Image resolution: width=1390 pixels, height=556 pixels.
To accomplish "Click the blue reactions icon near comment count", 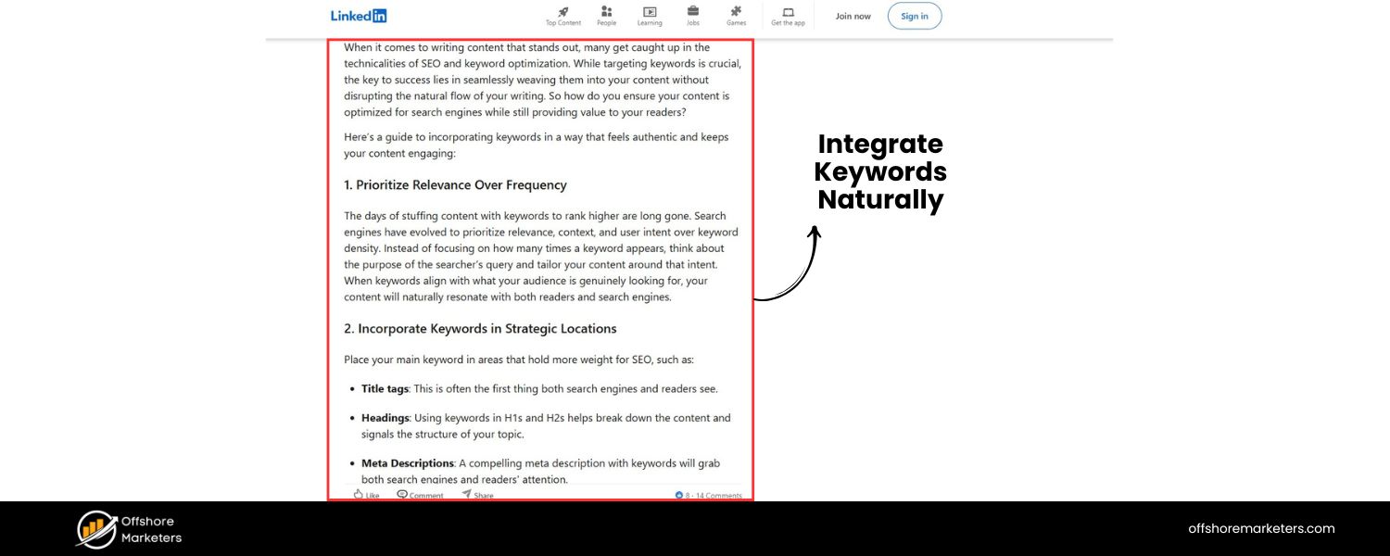I will pyautogui.click(x=679, y=495).
